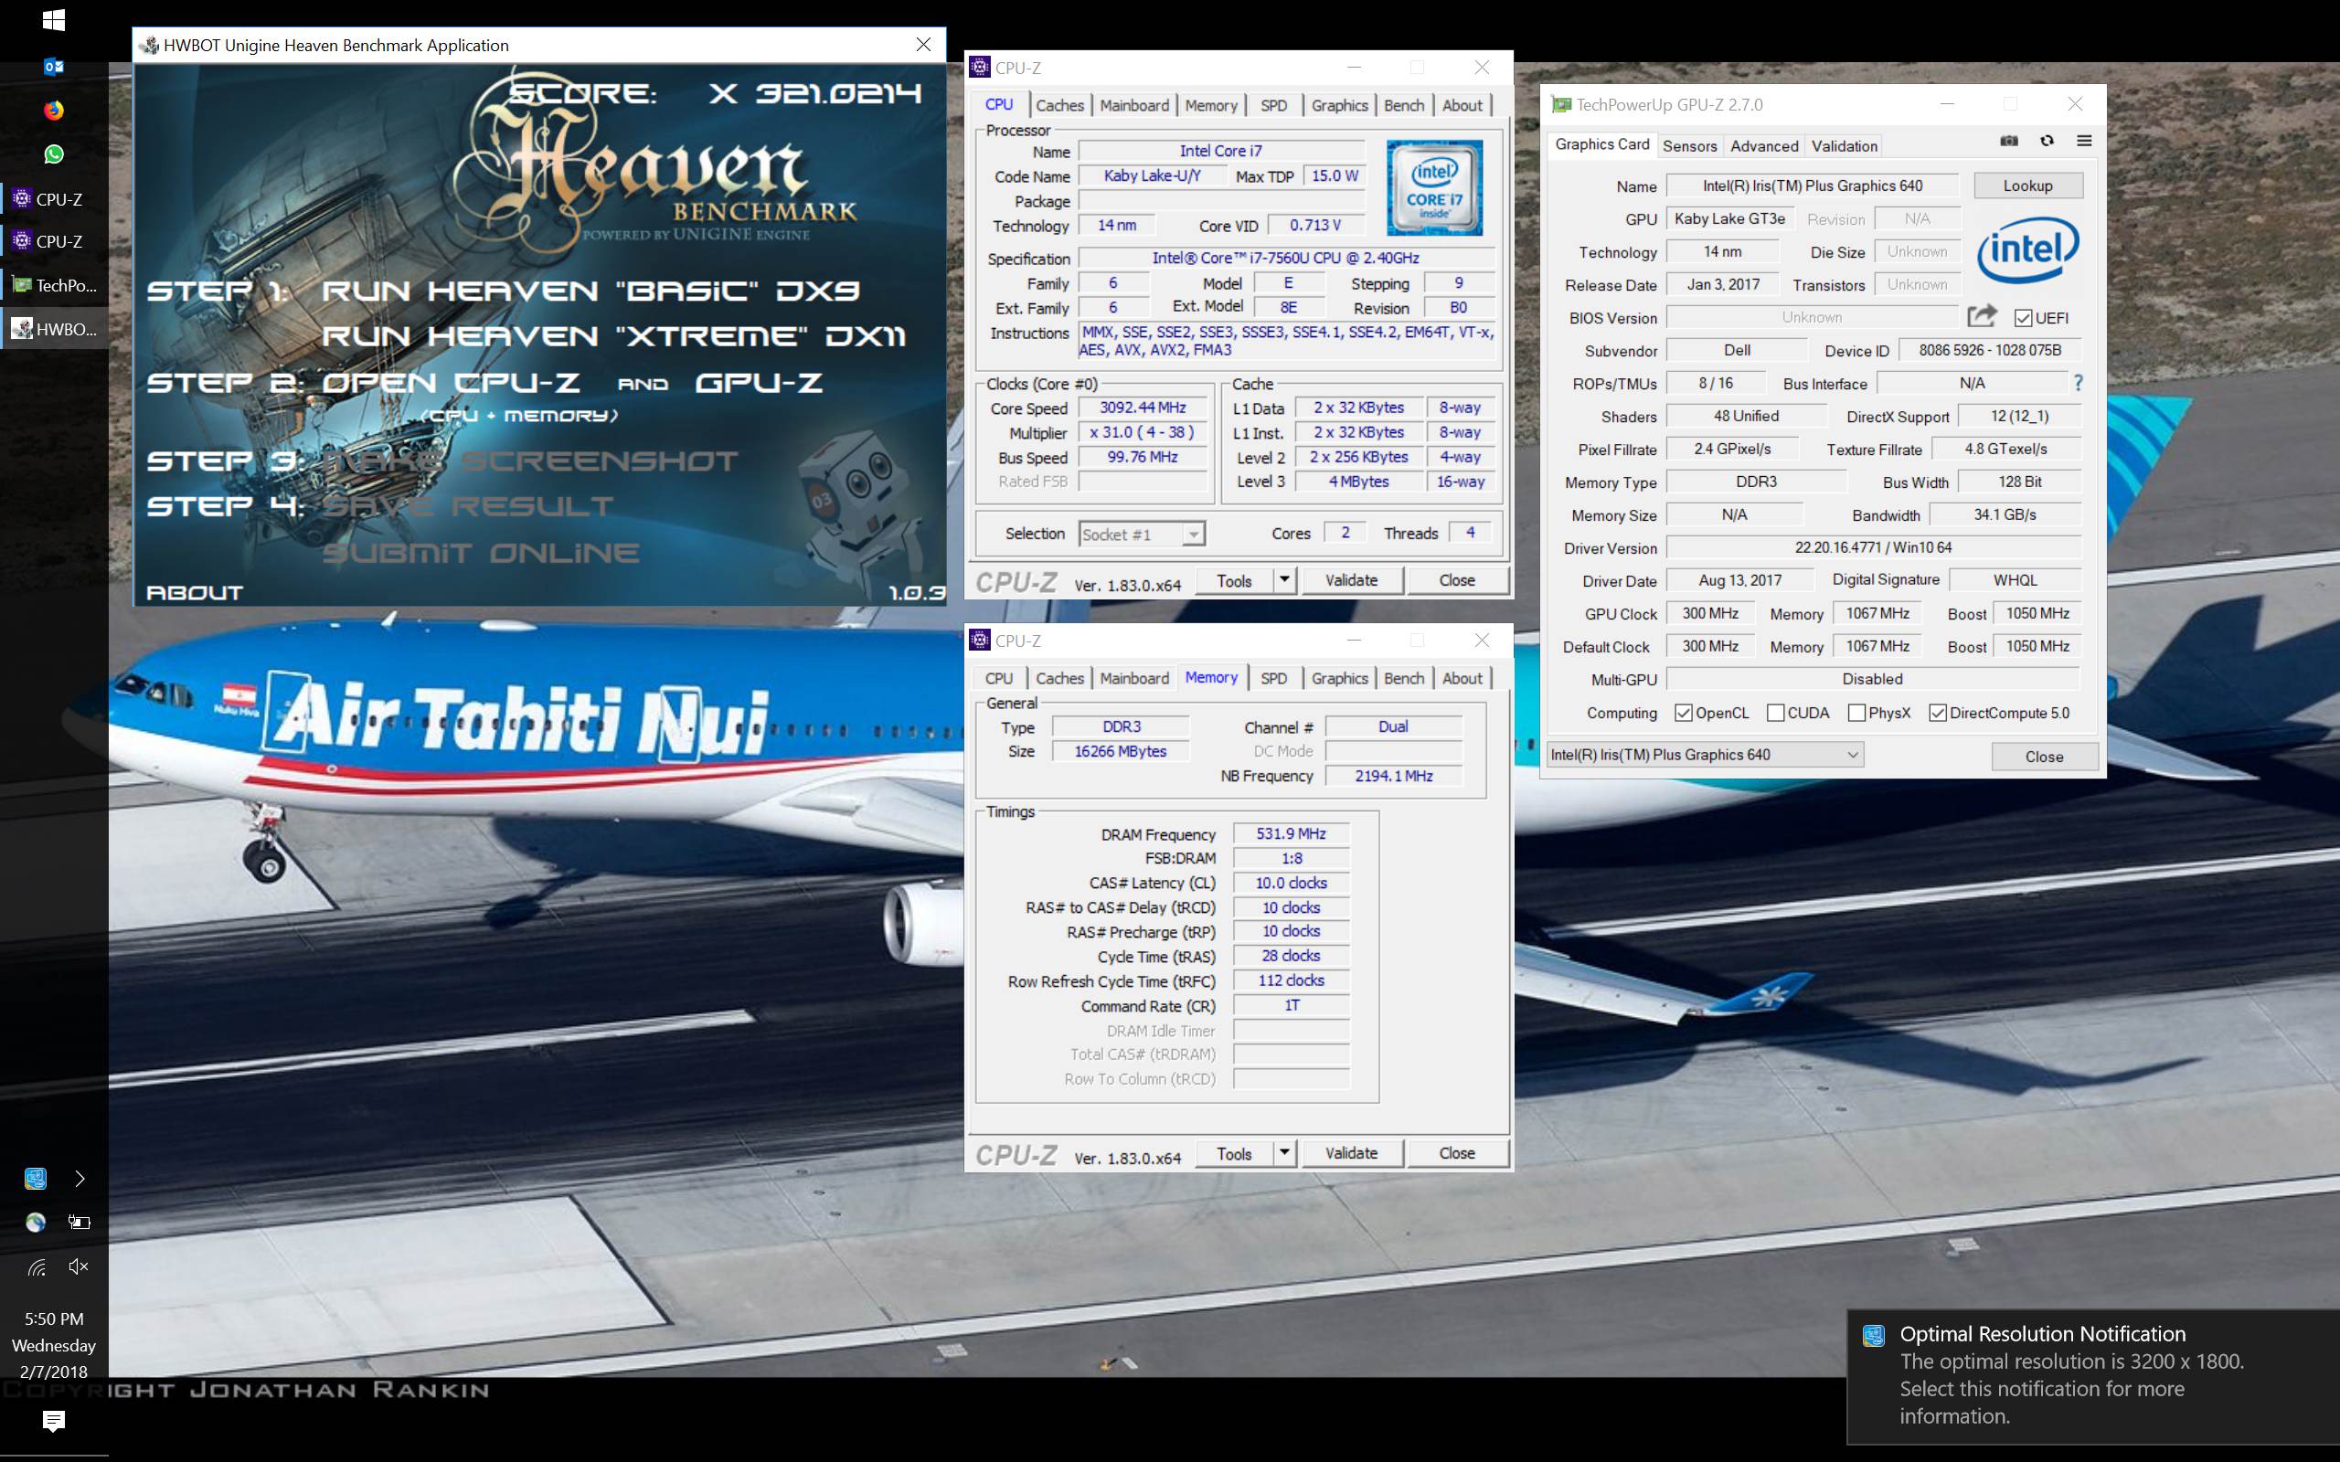2340x1462 pixels.
Task: Click Close button in GPU-Z
Action: coord(2044,757)
